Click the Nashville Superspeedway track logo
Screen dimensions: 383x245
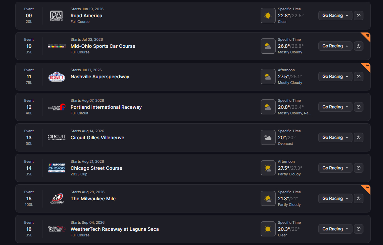point(56,77)
